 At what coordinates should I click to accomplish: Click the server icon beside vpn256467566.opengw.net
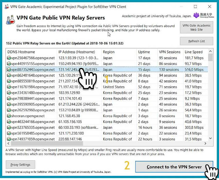pos(9,58)
